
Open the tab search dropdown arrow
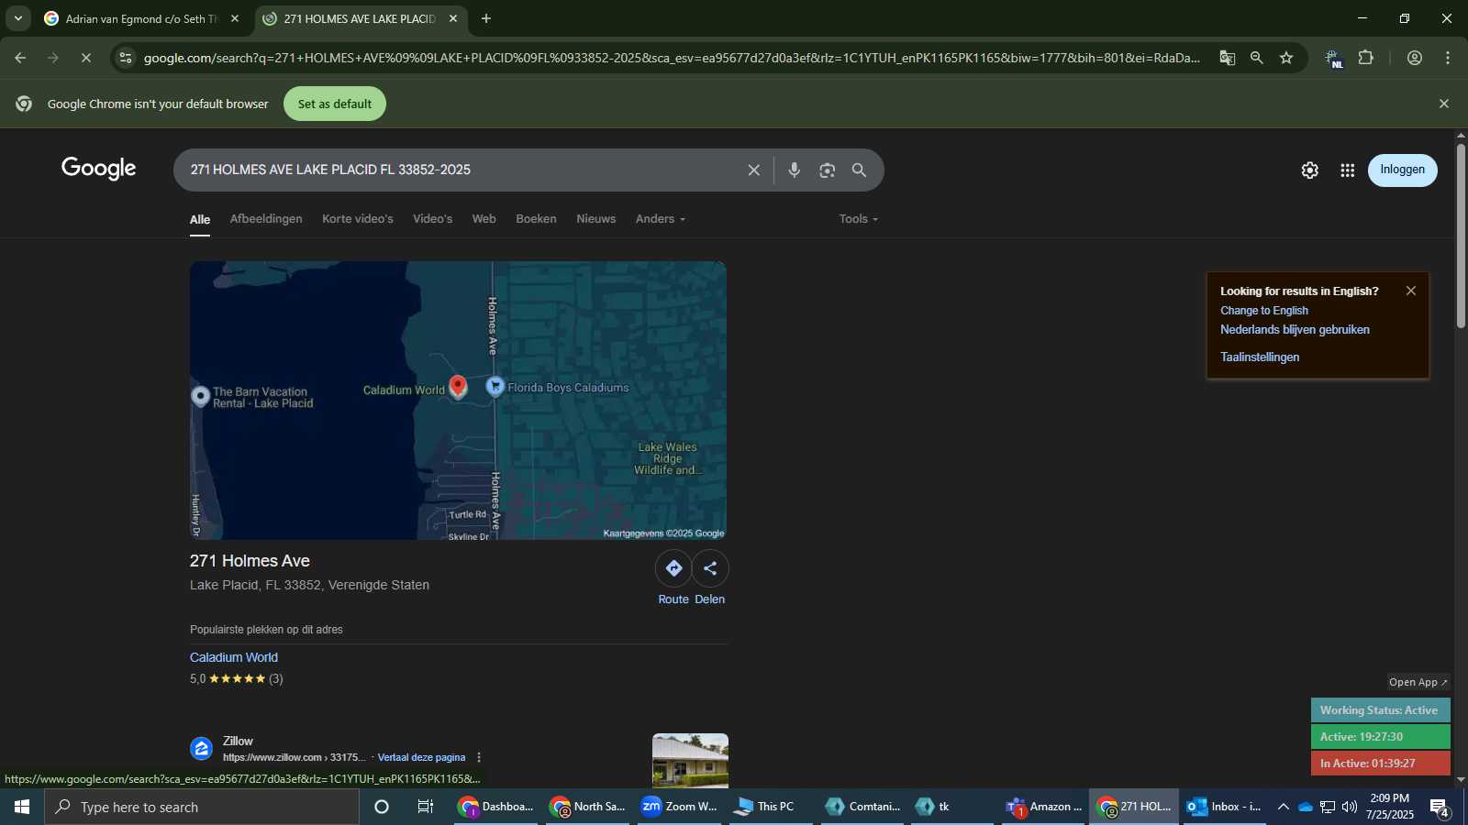pyautogui.click(x=17, y=18)
